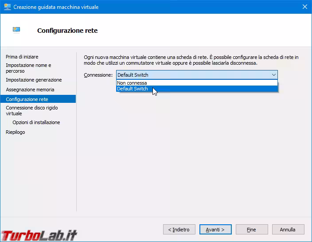Switch to the Riepilogo step
Image resolution: width=312 pixels, height=242 pixels.
(x=16, y=132)
